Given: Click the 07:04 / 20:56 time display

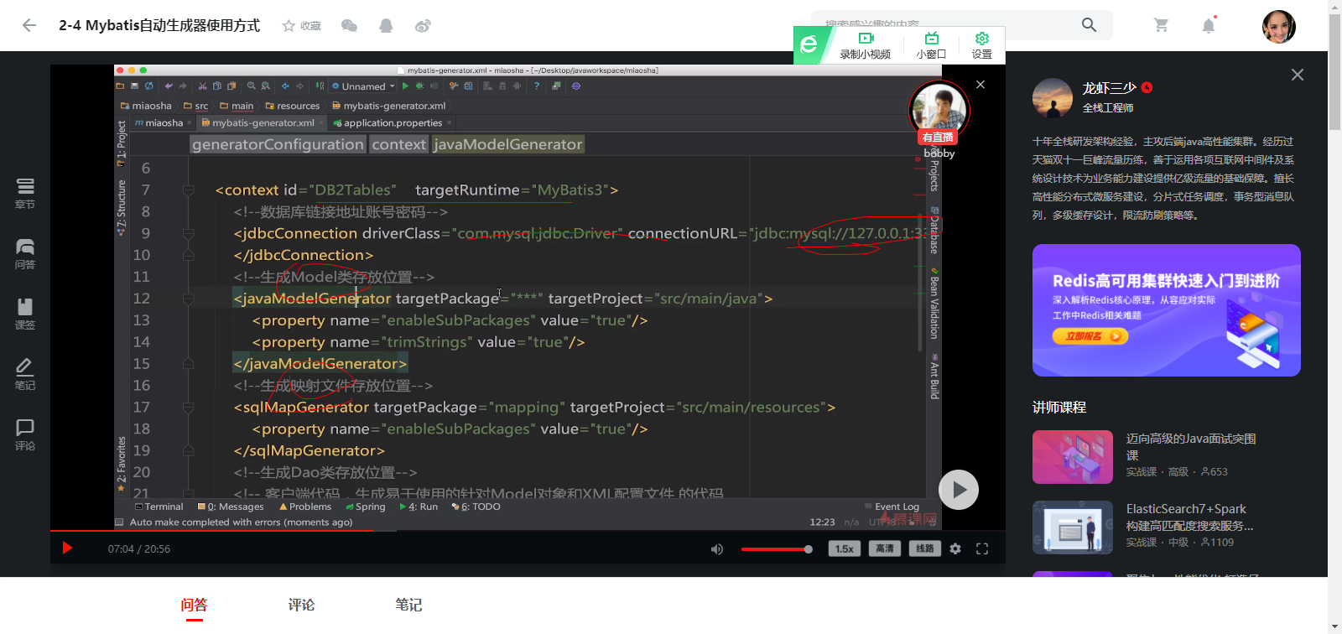Looking at the screenshot, I should [139, 549].
